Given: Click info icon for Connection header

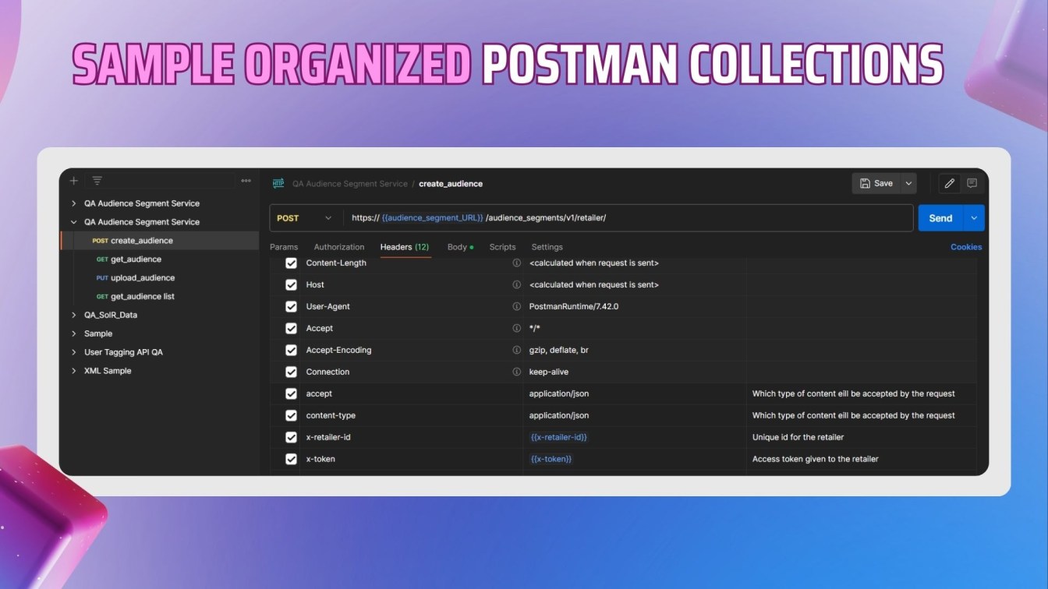Looking at the screenshot, I should 516,372.
